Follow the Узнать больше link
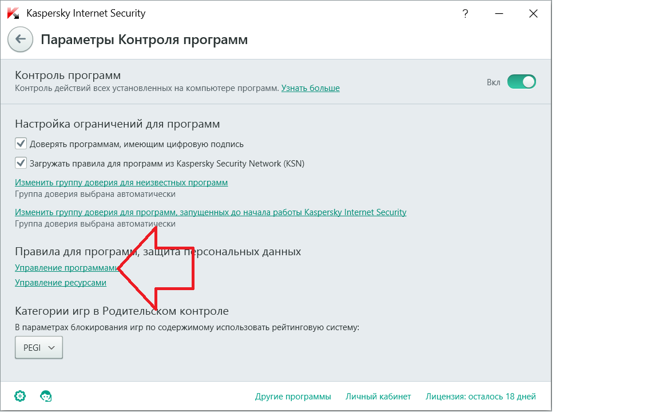659x412 pixels. tap(310, 88)
